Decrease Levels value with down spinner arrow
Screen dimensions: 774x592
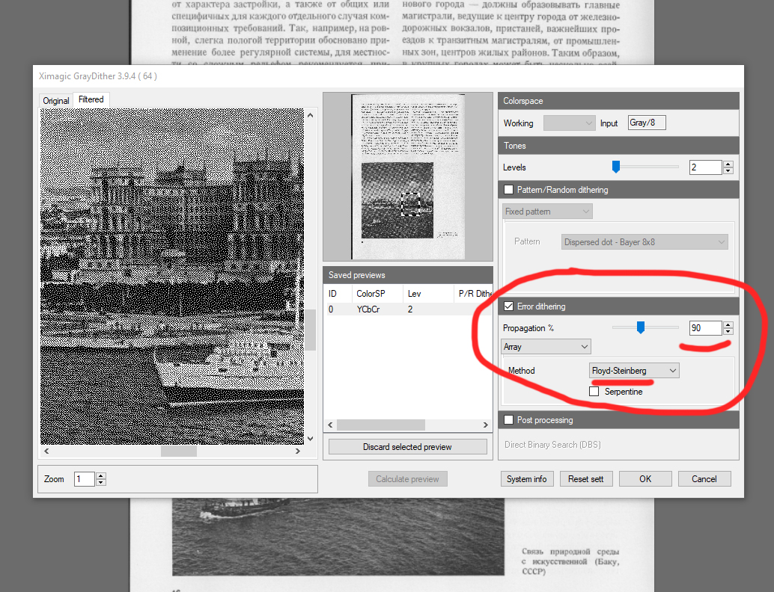coord(728,171)
